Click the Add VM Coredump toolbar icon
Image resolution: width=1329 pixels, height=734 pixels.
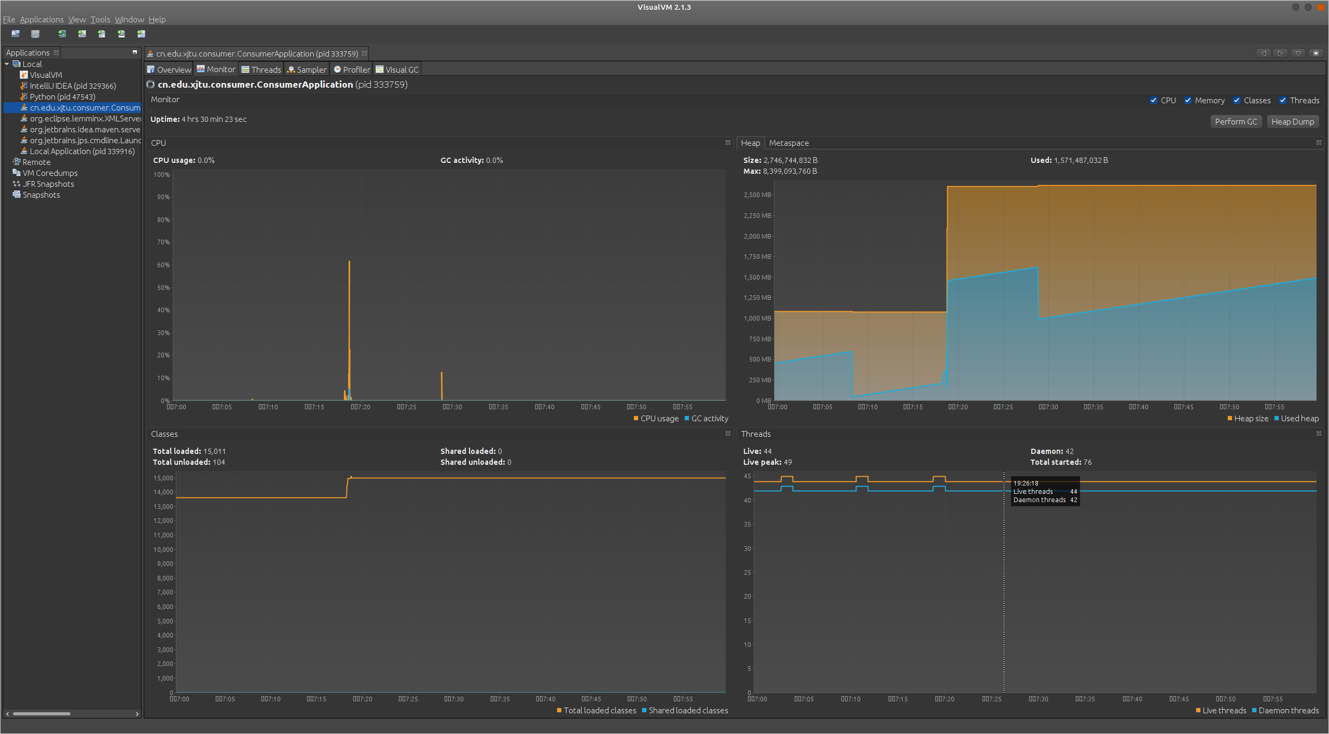[102, 34]
